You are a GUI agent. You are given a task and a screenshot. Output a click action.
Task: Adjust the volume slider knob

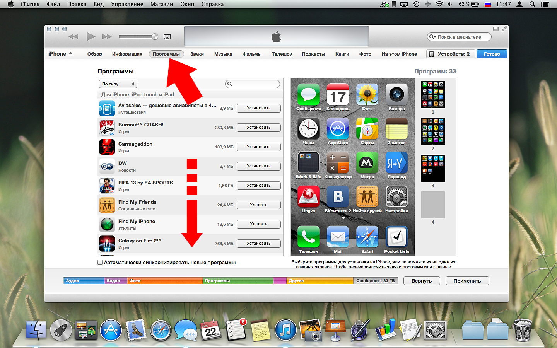(x=155, y=37)
